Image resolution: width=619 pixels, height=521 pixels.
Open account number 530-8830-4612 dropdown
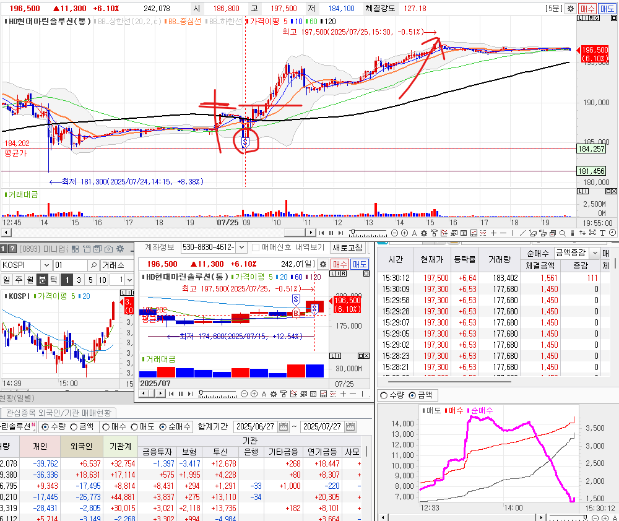coord(241,248)
